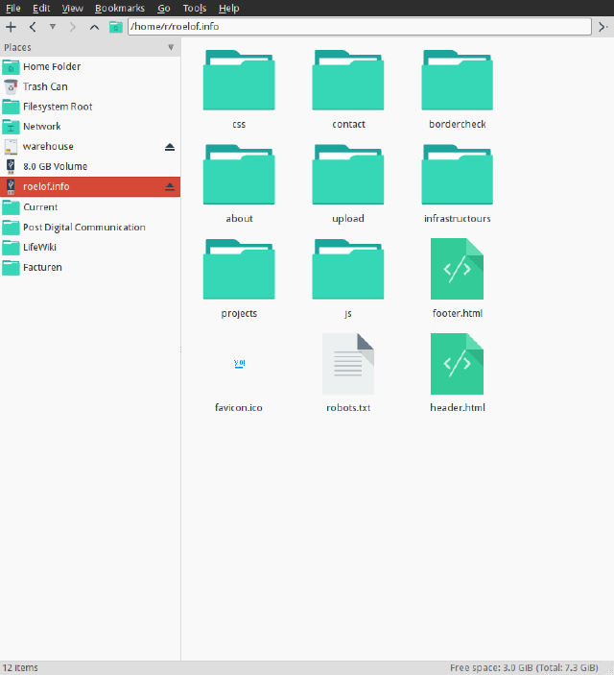Go up to the parent folder
This screenshot has width=614, height=675.
click(x=94, y=27)
